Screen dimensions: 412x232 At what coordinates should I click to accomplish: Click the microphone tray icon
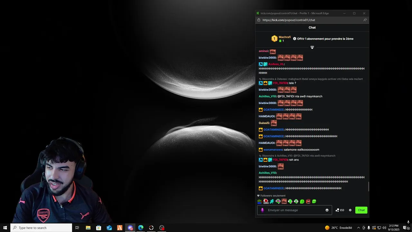pyautogui.click(x=369, y=228)
